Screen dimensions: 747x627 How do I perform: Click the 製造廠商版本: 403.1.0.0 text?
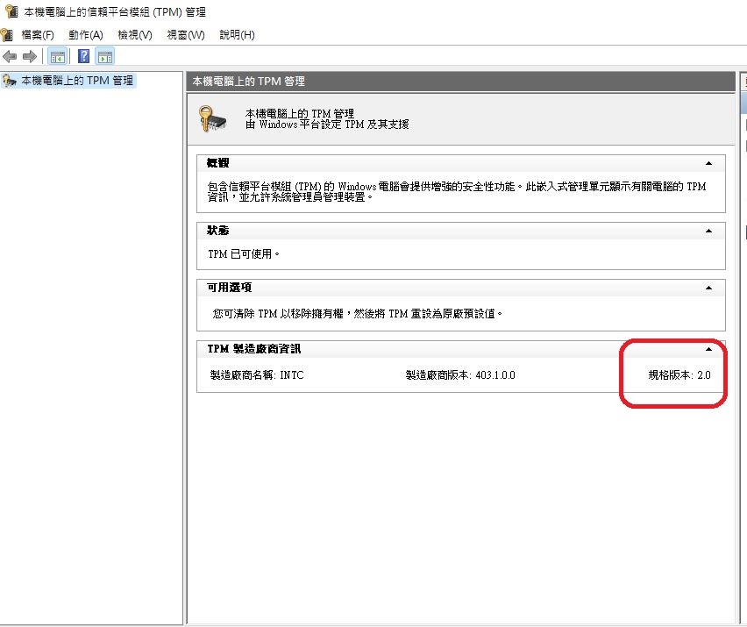coord(460,375)
